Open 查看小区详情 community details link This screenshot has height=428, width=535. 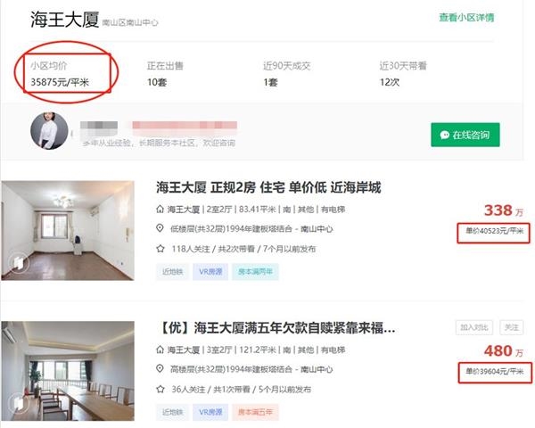point(465,18)
